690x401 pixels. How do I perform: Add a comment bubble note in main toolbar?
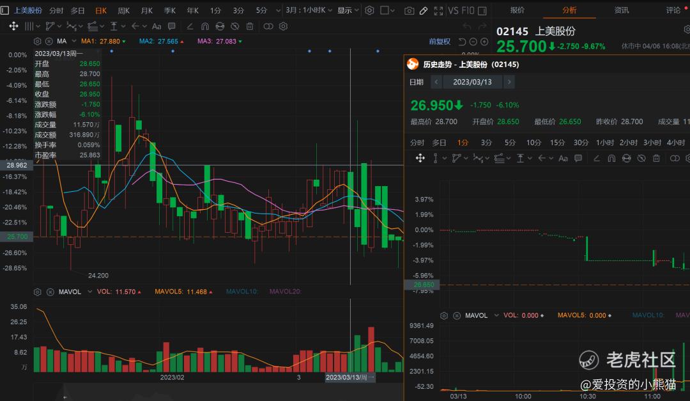[172, 26]
